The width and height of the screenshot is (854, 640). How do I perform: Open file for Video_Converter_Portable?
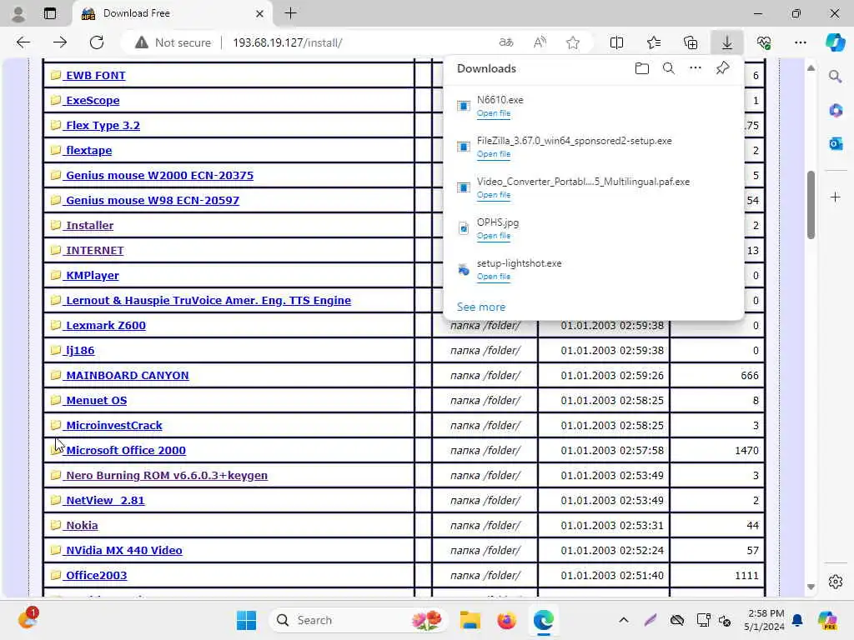[x=494, y=195]
